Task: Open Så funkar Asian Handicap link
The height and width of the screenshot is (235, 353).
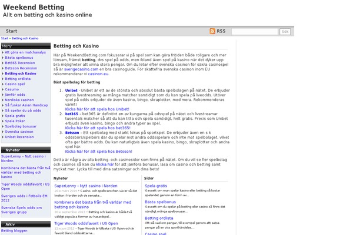Action: tap(26, 105)
